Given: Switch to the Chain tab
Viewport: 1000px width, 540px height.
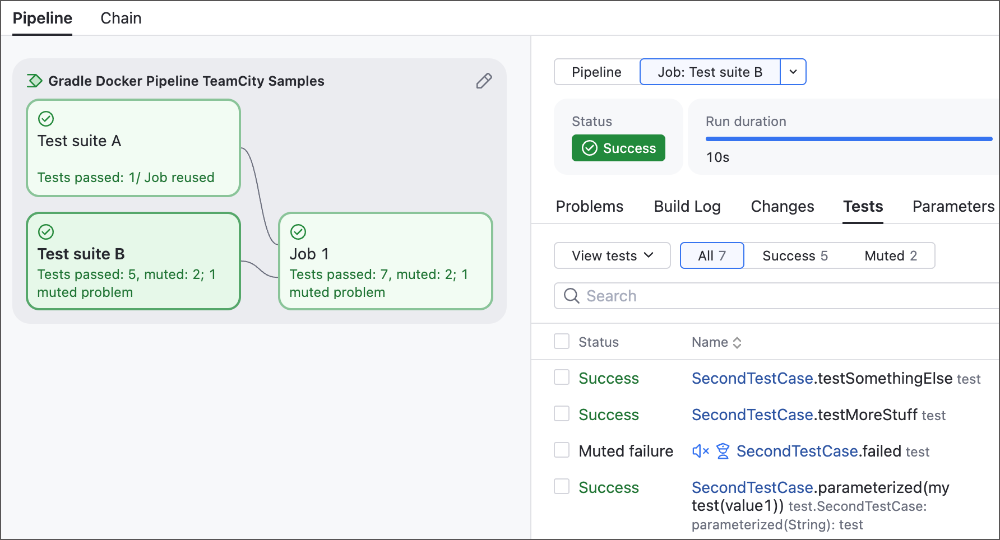Looking at the screenshot, I should point(121,18).
